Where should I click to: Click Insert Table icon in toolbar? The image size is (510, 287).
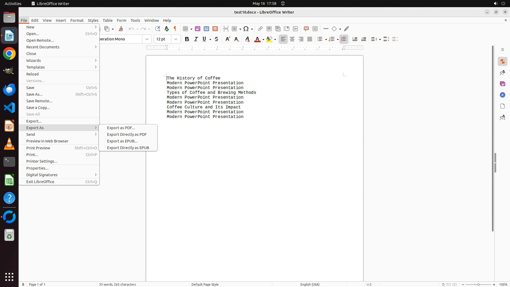point(185,29)
